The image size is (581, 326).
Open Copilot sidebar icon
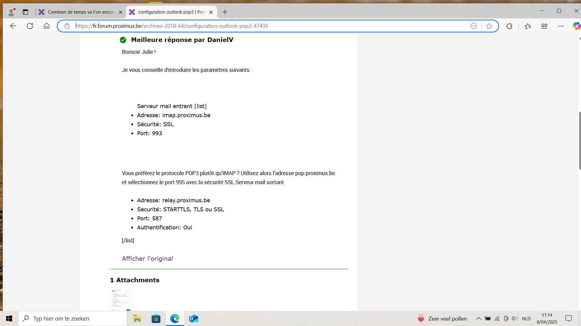click(x=576, y=26)
